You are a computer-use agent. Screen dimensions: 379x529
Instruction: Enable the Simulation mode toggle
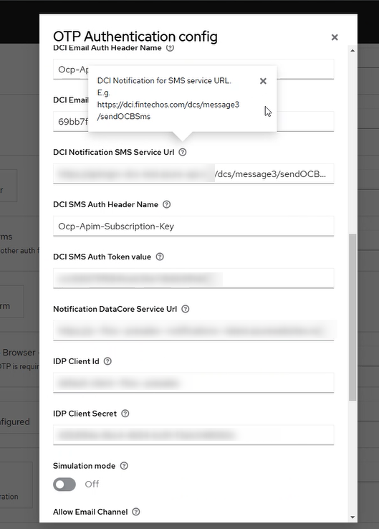pos(64,485)
